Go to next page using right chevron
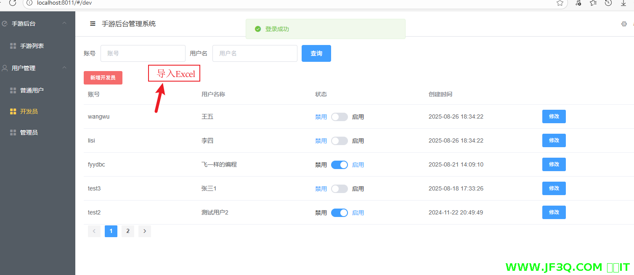Viewport: 634px width, 275px height. pos(145,231)
